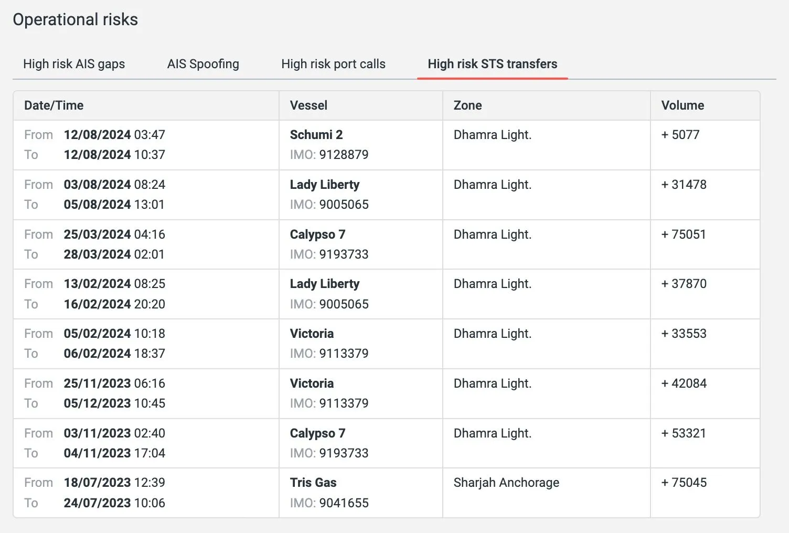This screenshot has height=533, width=789.
Task: Open the AIS Spoofing tab
Action: pos(203,64)
